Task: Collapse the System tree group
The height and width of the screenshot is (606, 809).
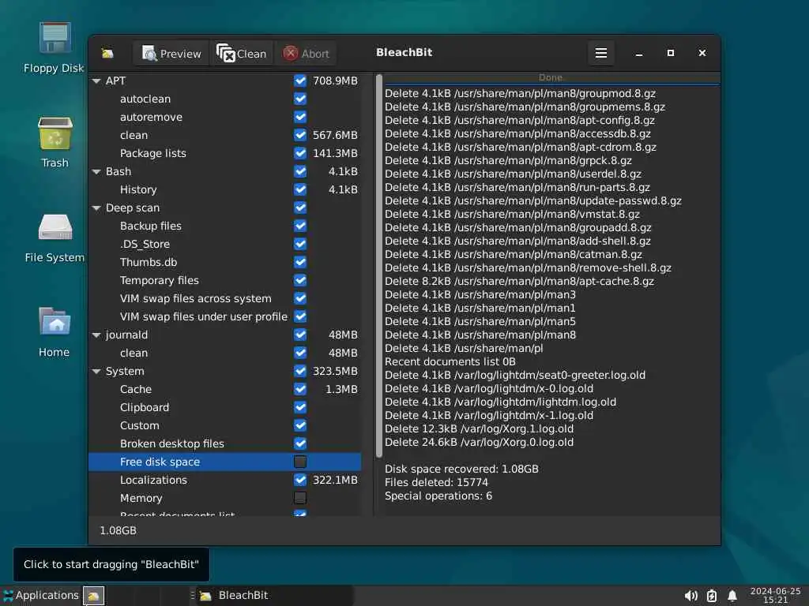Action: point(96,372)
